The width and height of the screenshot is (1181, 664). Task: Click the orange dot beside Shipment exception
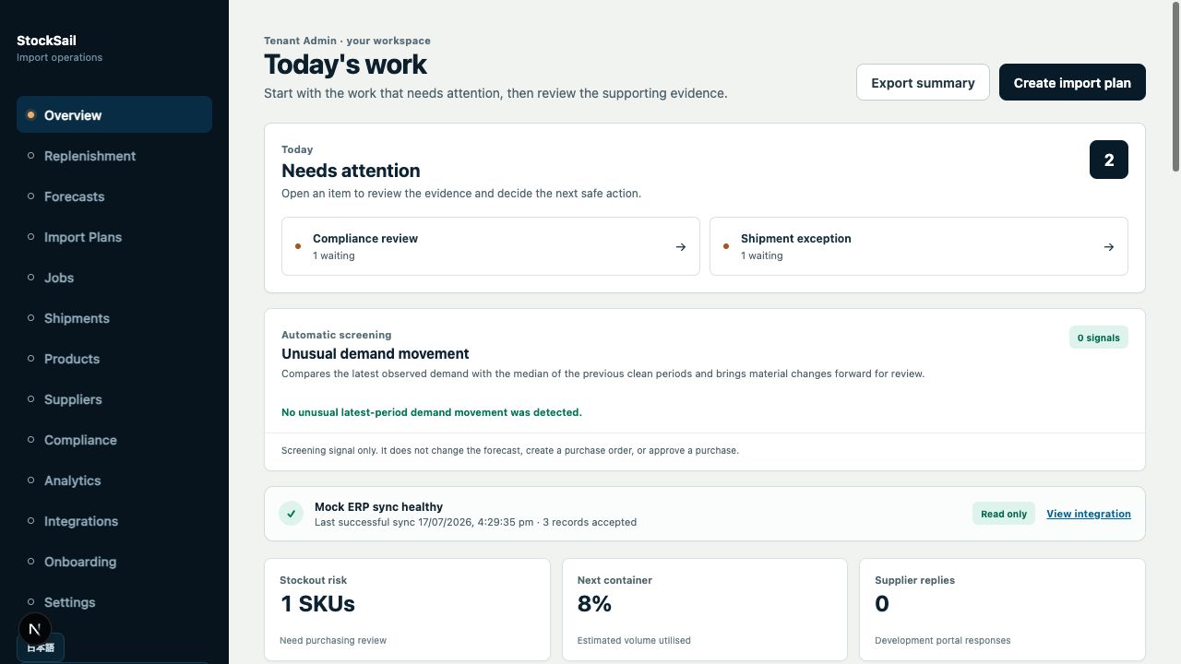[x=726, y=246]
